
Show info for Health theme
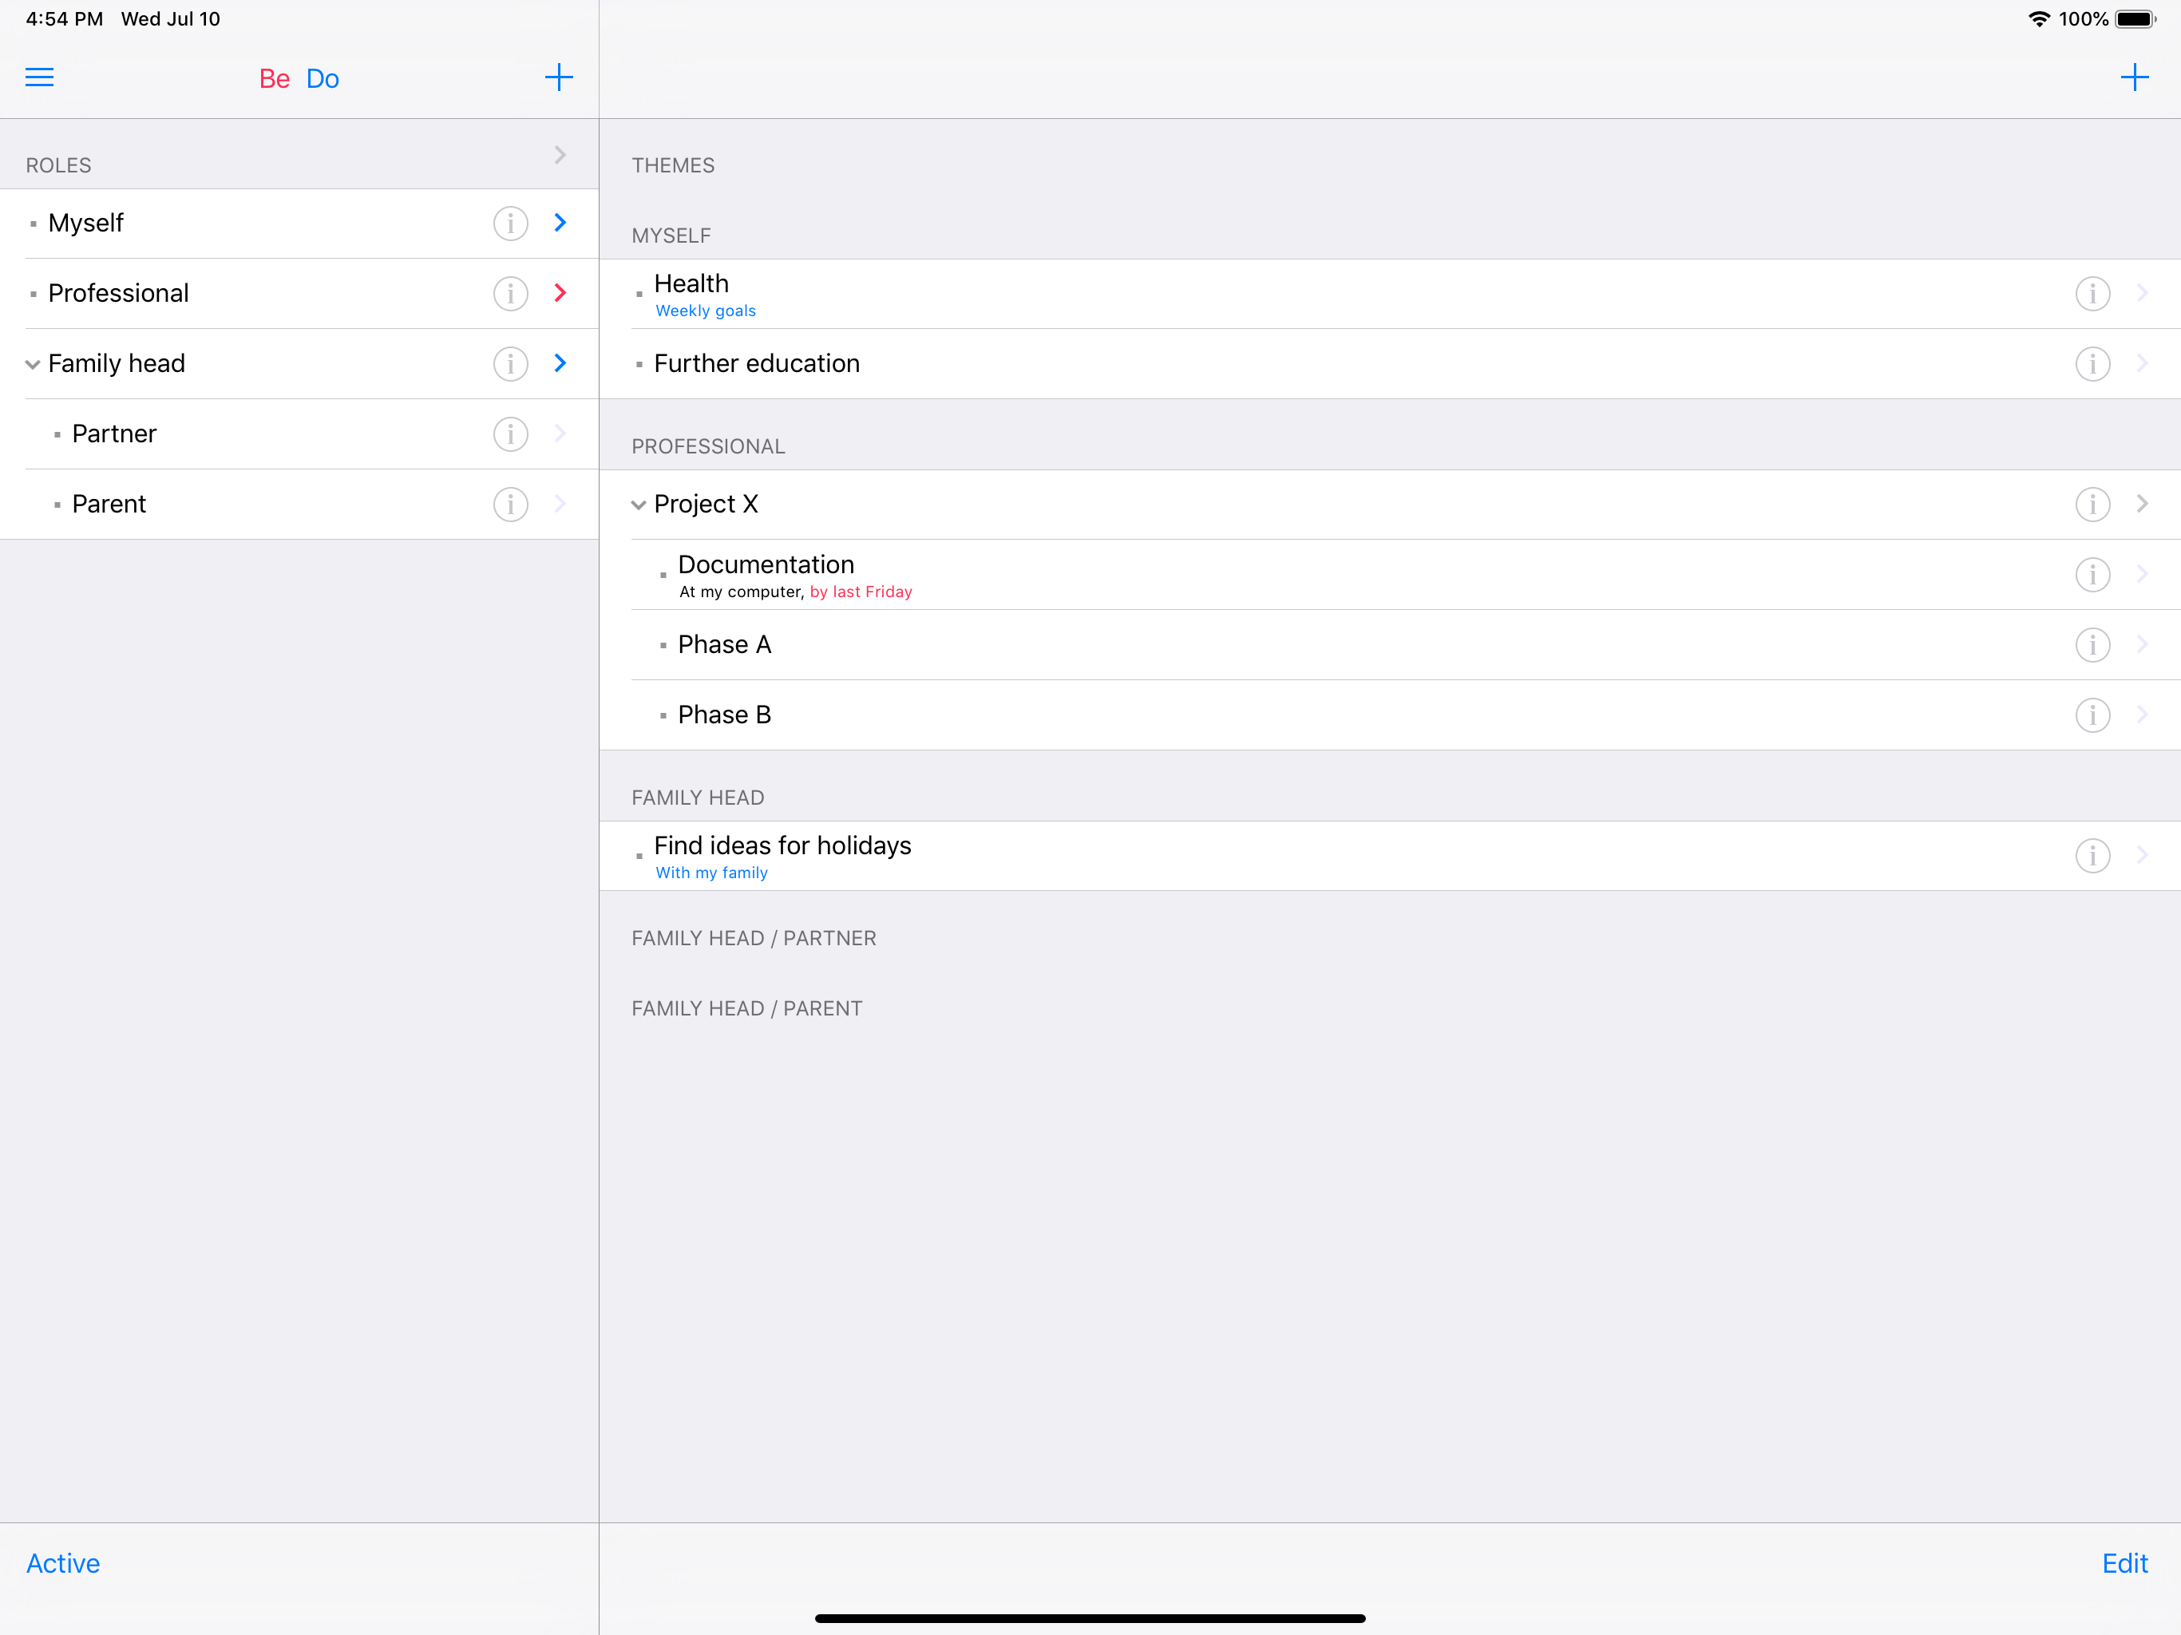2092,294
